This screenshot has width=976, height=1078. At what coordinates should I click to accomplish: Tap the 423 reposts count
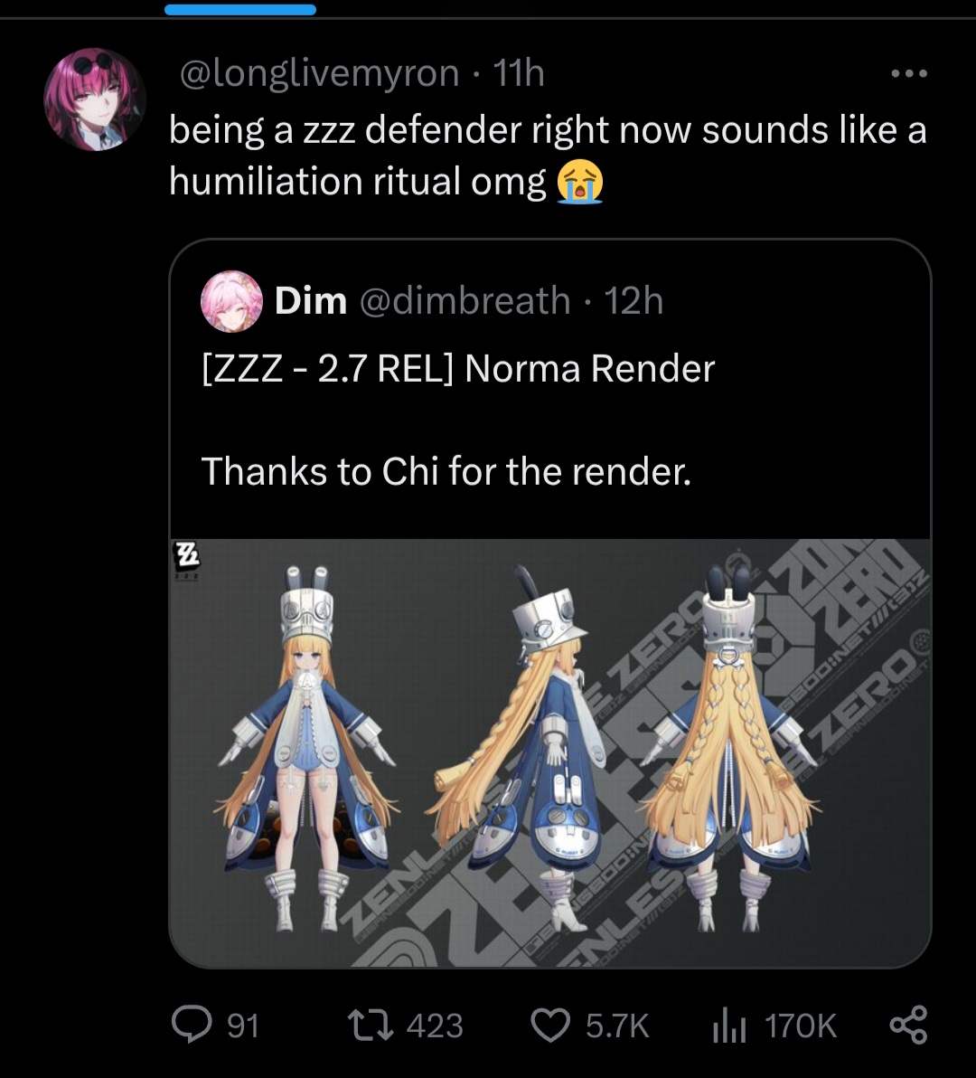(x=435, y=1026)
